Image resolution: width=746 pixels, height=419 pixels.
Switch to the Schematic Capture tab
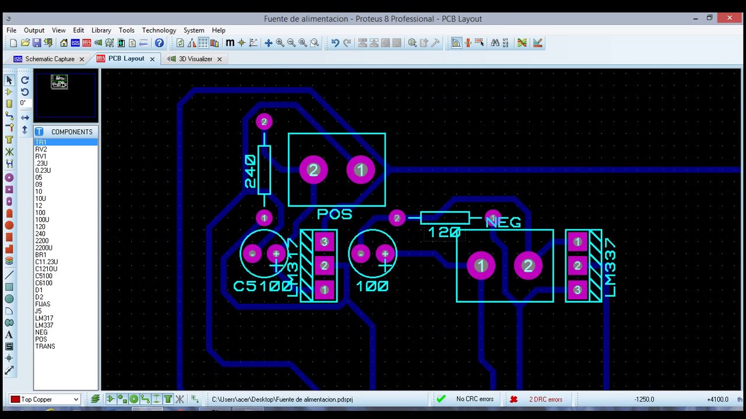pos(50,59)
